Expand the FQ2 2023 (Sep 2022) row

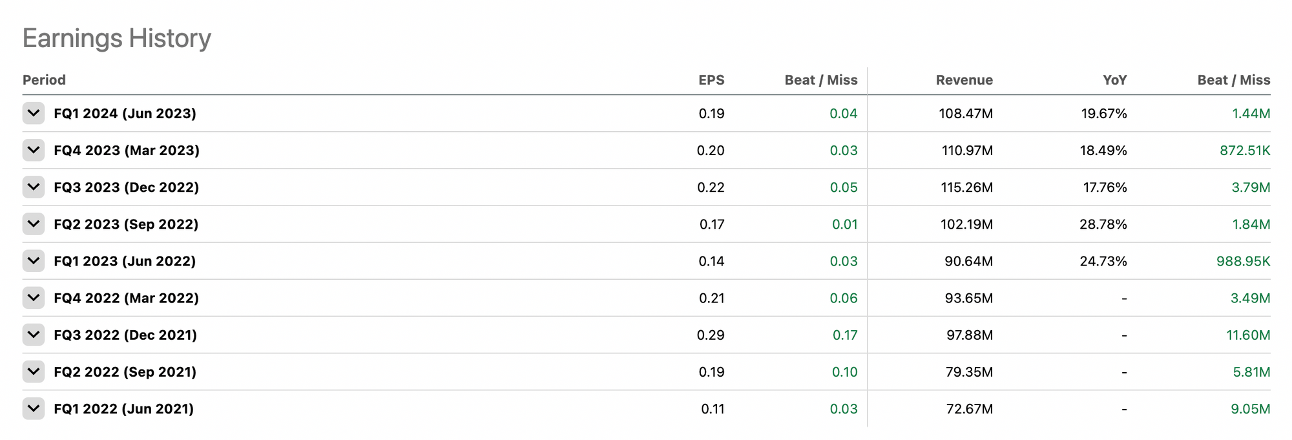click(34, 224)
